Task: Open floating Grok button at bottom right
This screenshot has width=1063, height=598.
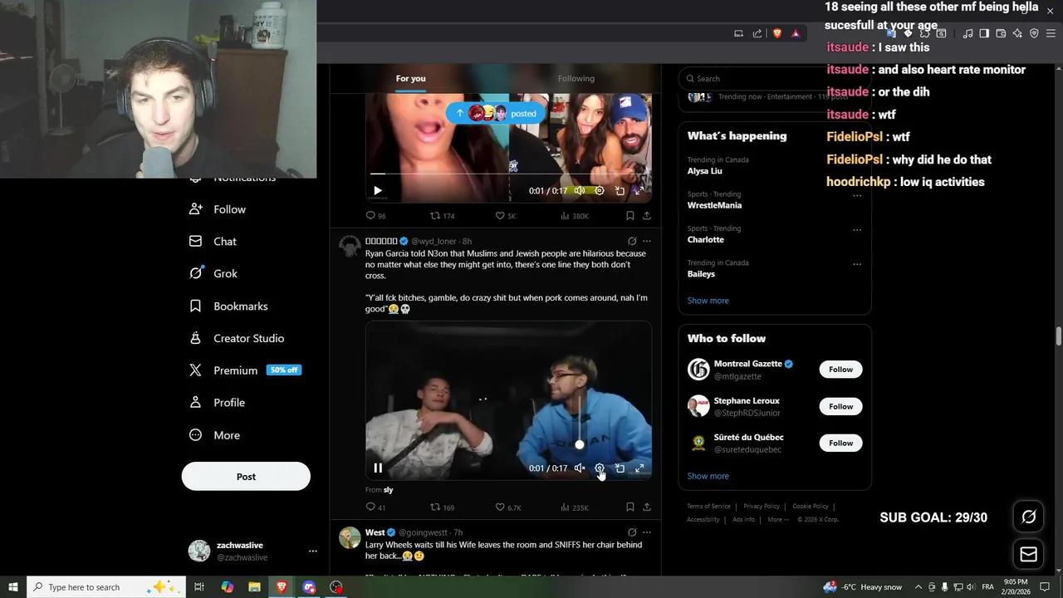Action: click(1028, 517)
